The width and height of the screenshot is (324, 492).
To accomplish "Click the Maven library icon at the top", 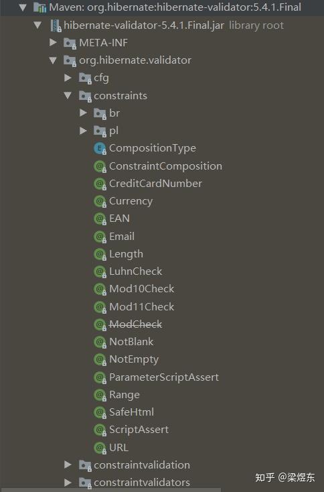I will coord(39,7).
